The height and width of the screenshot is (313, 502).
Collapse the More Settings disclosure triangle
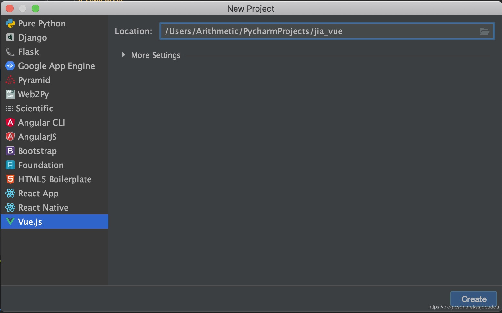pos(123,55)
